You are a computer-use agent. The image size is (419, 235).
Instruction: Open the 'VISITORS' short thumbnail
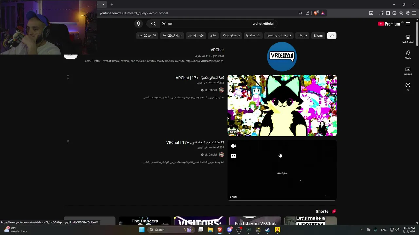click(200, 221)
